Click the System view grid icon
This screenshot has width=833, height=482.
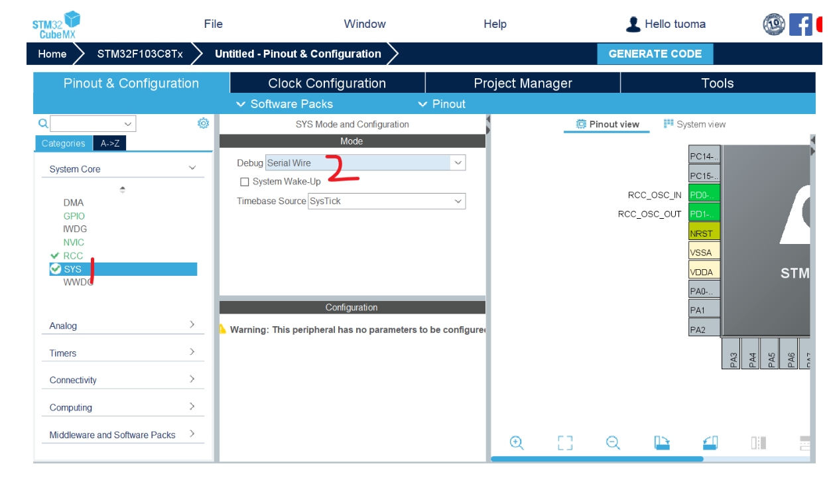click(669, 124)
